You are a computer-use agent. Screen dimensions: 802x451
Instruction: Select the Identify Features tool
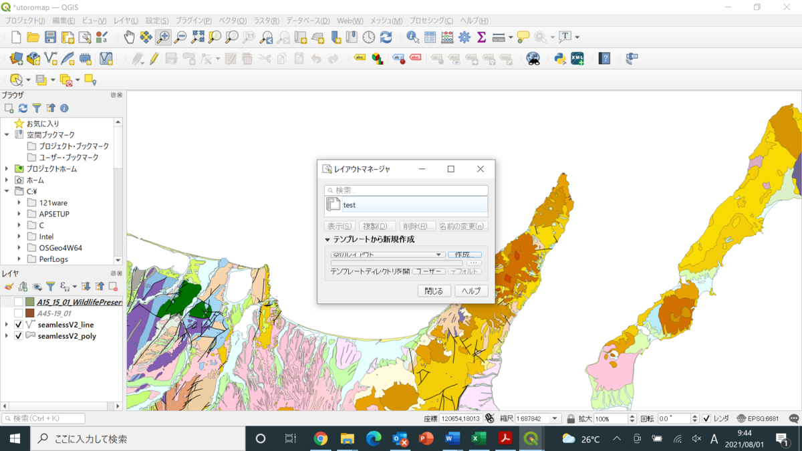[x=412, y=37]
